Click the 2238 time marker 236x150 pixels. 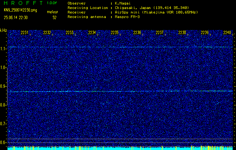[182, 33]
